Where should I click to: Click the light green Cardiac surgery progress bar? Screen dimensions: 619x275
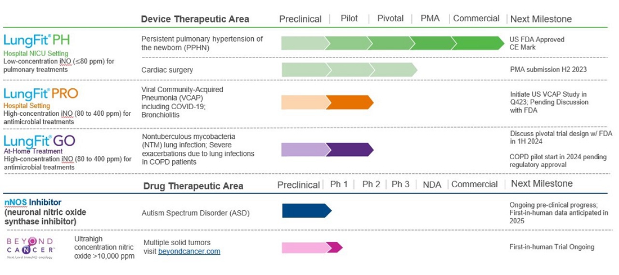348,70
